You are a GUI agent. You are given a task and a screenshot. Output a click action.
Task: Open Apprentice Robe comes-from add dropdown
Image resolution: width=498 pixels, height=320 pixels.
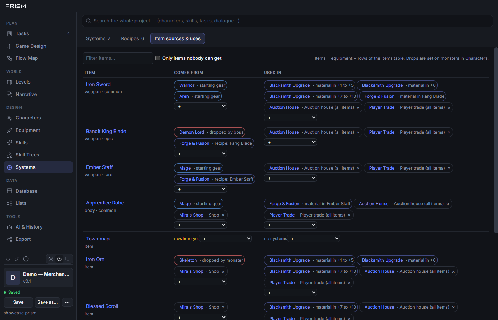200,225
